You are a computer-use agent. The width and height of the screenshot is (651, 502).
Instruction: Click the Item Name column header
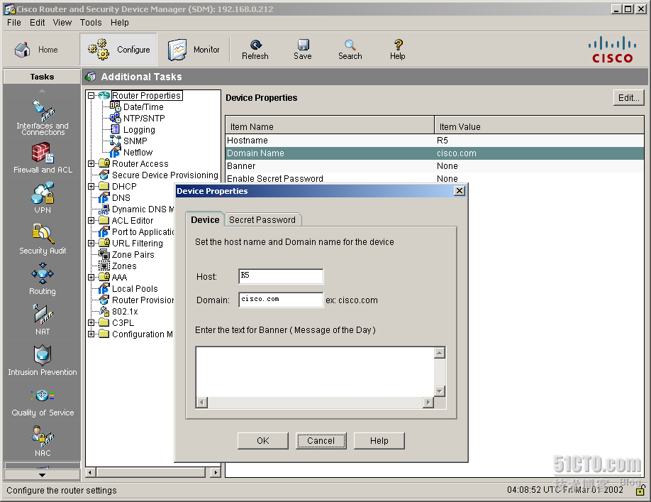point(330,126)
